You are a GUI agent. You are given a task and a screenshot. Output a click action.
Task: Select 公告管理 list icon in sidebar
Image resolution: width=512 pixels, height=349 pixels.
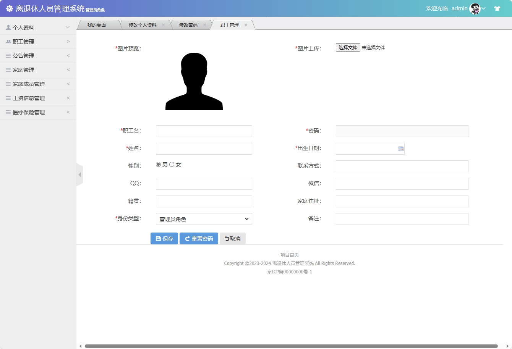[8, 55]
